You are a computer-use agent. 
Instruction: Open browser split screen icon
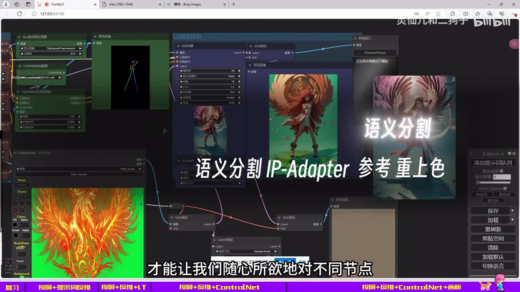click(466, 14)
